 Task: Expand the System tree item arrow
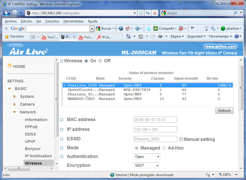pyautogui.click(x=14, y=96)
